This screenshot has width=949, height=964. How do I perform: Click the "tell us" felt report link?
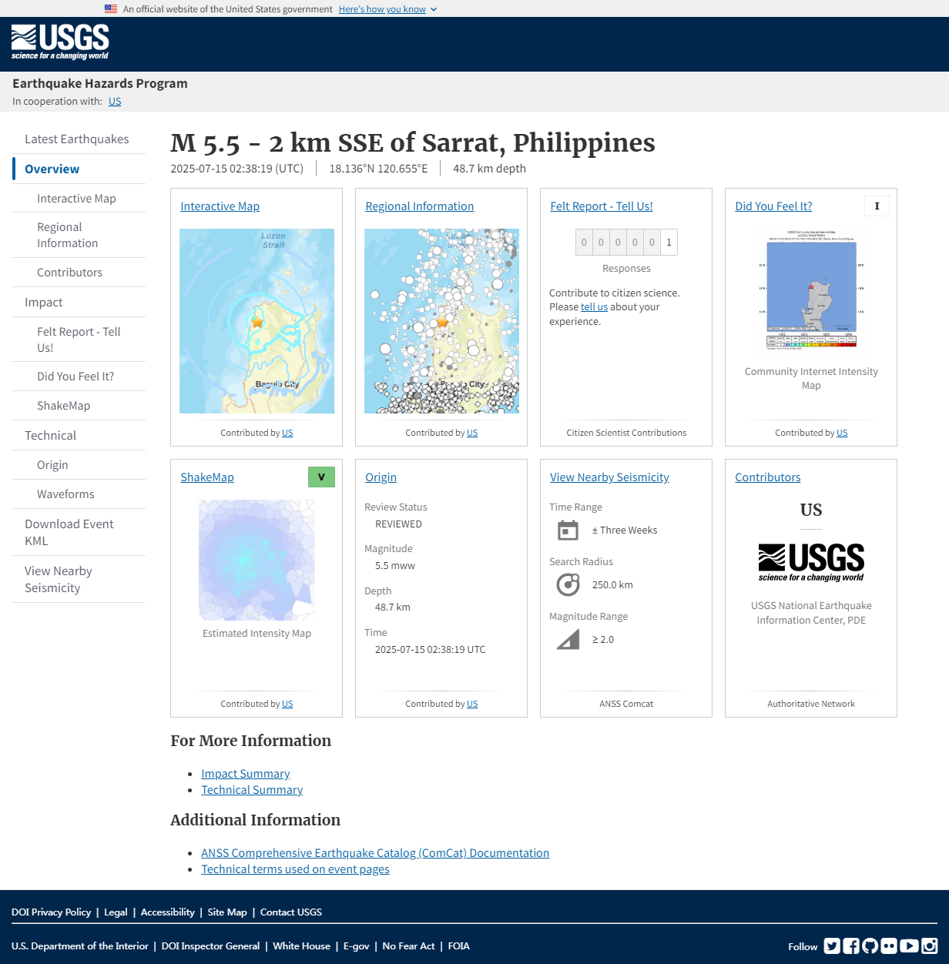click(594, 307)
